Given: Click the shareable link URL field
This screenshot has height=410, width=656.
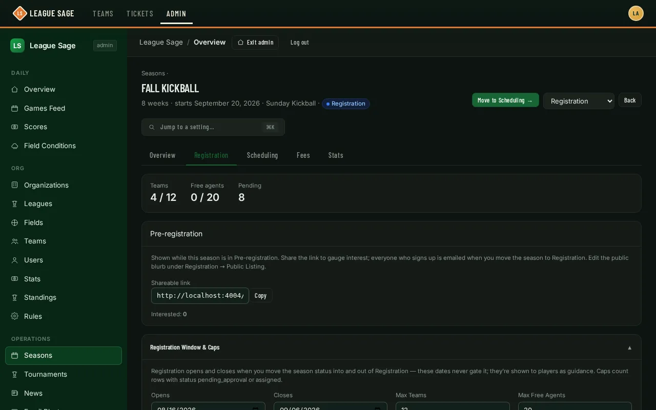Looking at the screenshot, I should point(200,296).
